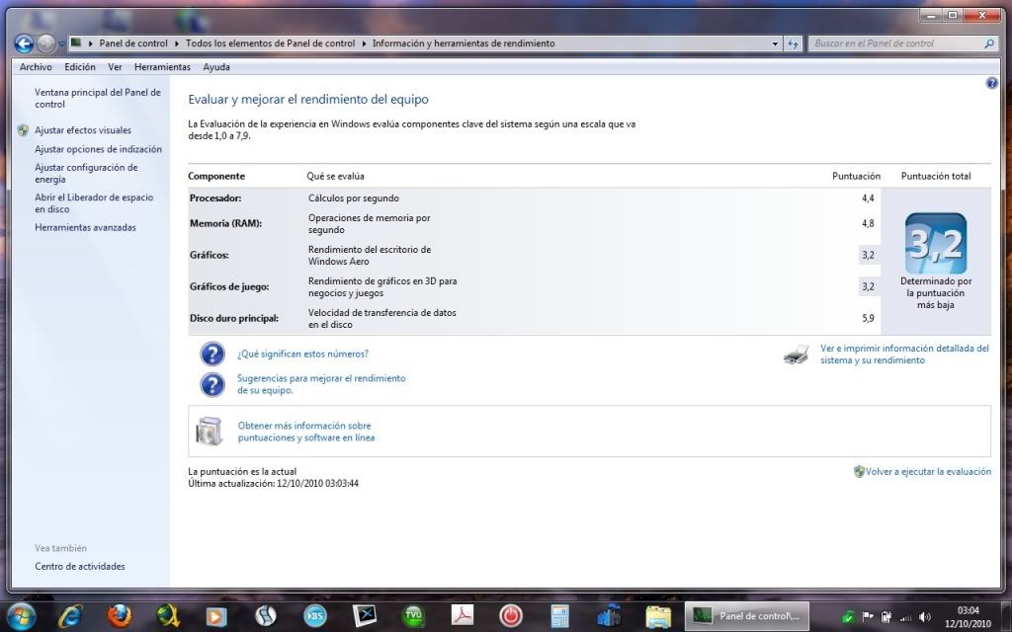Image resolution: width=1012 pixels, height=632 pixels.
Task: Open Sugerencias para mejorar el rendimiento link
Action: pyautogui.click(x=321, y=384)
